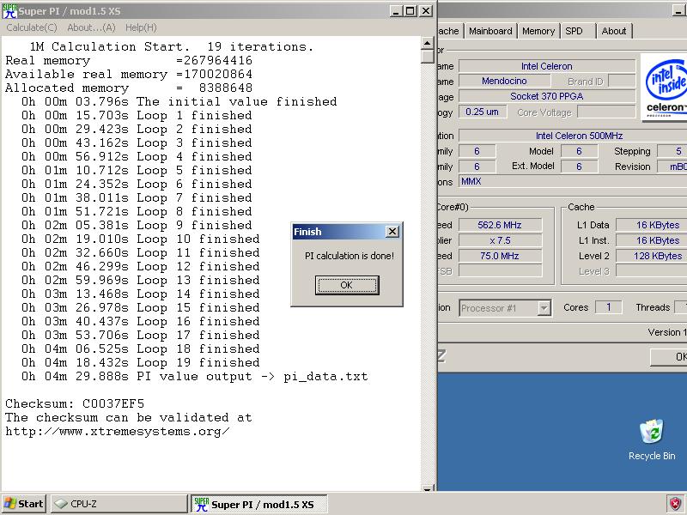Open the Calculate(C) menu
The width and height of the screenshot is (687, 515).
coord(32,27)
